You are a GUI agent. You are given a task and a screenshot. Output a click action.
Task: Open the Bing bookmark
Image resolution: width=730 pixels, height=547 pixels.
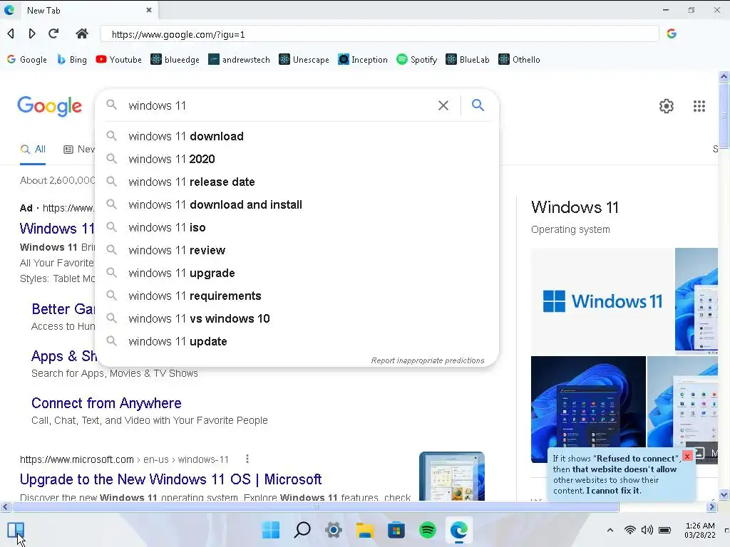72,60
